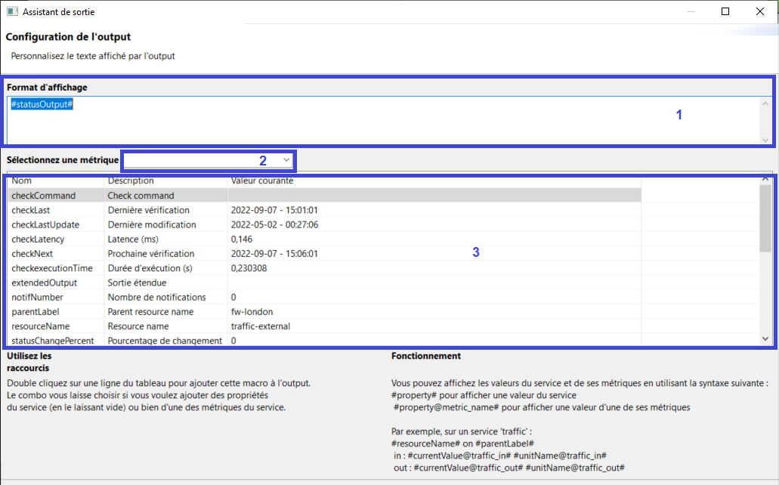Maximize the Assistant de sortie window
This screenshot has height=485, width=779.
click(725, 11)
